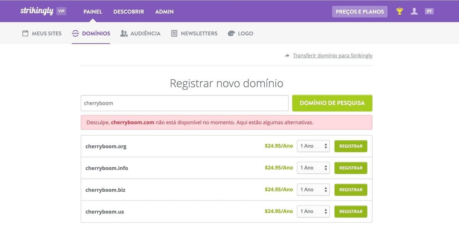Image resolution: width=459 pixels, height=231 pixels.
Task: Click the Newsletters document icon
Action: point(174,34)
